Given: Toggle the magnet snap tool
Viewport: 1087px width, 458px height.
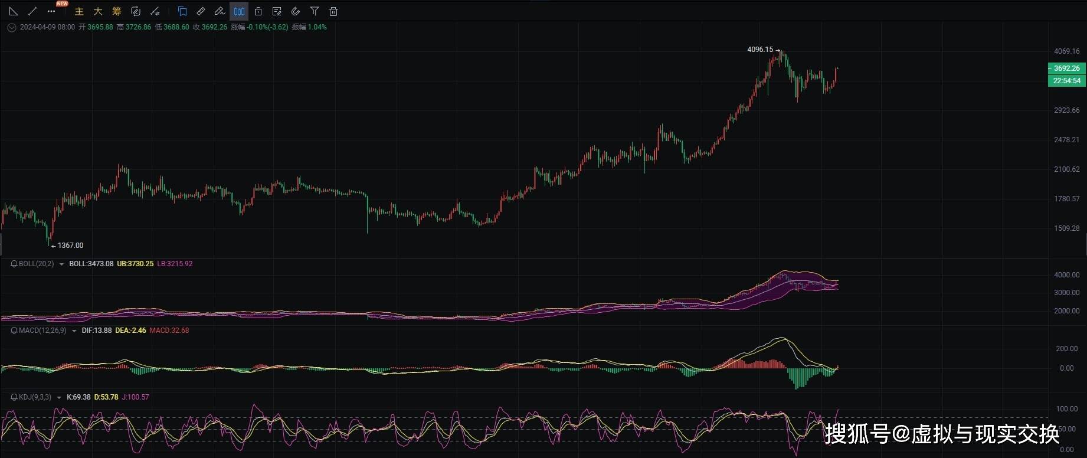Looking at the screenshot, I should [296, 11].
